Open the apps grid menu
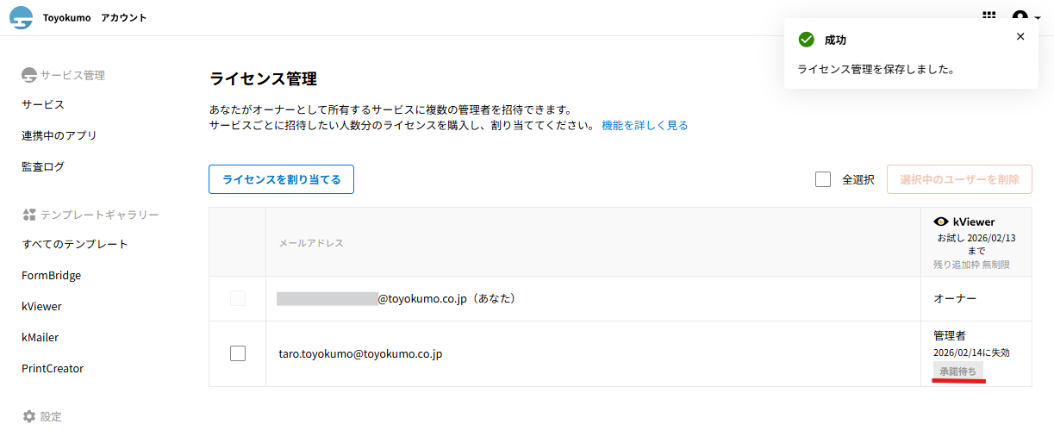This screenshot has height=437, width=1054. (989, 17)
